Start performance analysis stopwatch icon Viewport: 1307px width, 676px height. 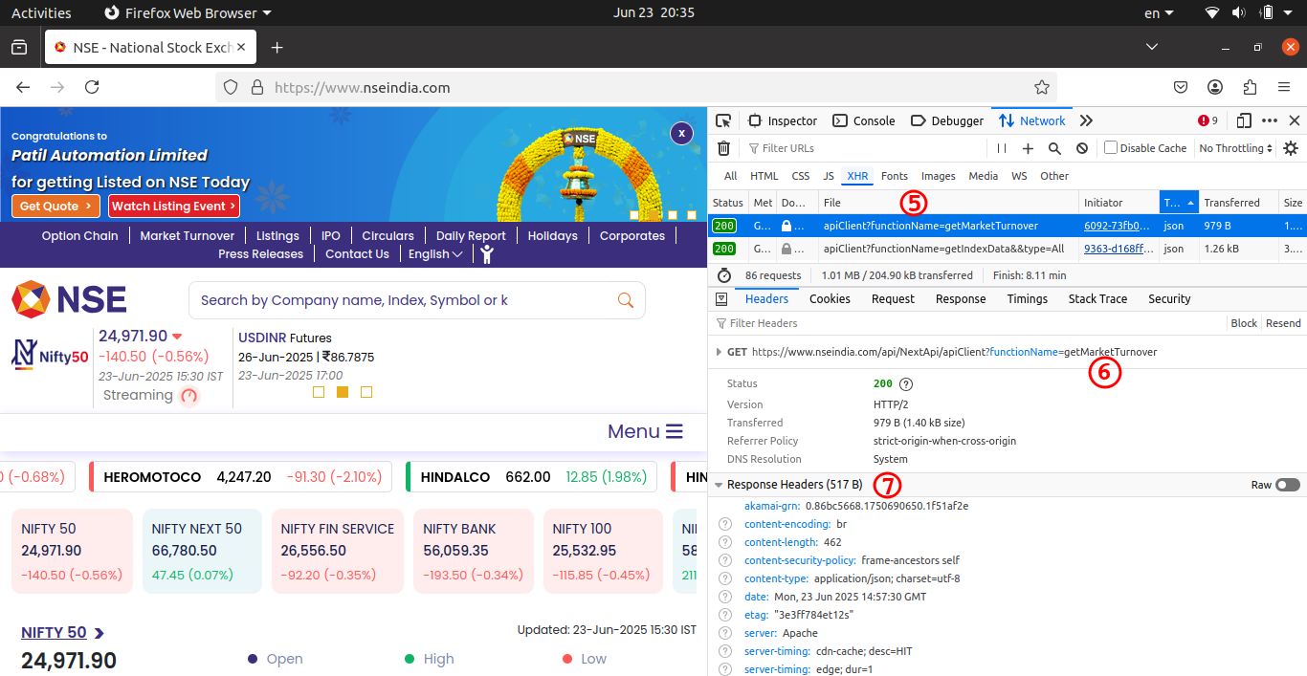724,275
